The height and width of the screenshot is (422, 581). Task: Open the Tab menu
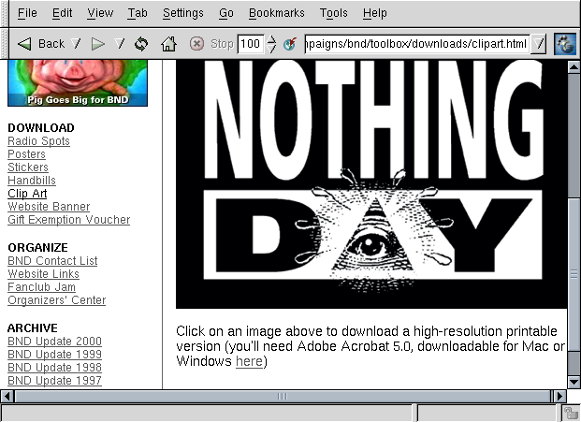tap(138, 13)
